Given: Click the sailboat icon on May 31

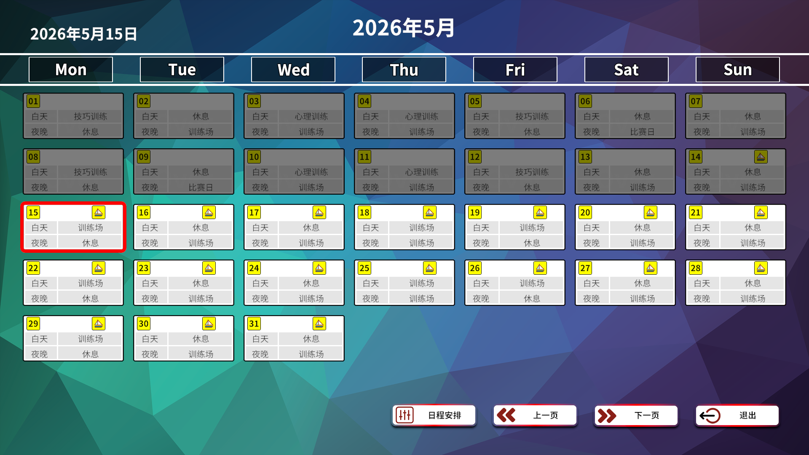Looking at the screenshot, I should [x=319, y=323].
